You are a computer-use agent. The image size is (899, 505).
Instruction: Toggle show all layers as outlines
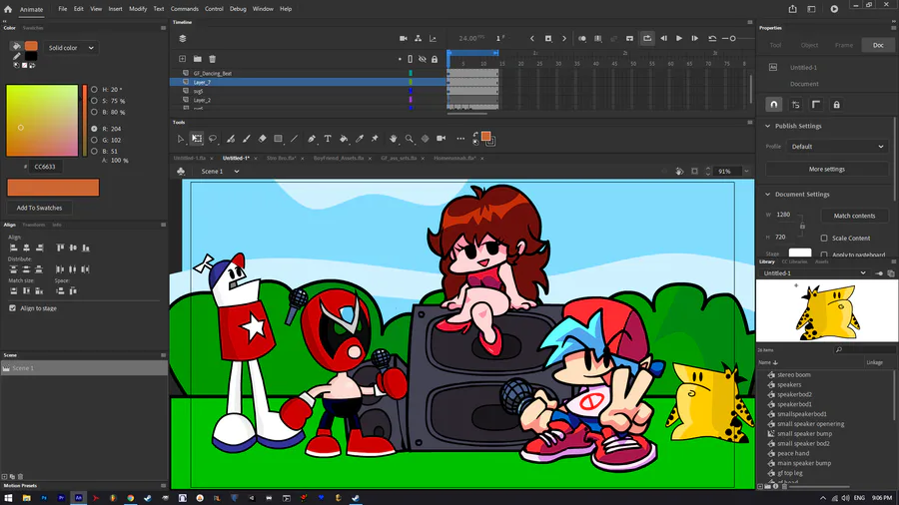point(410,59)
